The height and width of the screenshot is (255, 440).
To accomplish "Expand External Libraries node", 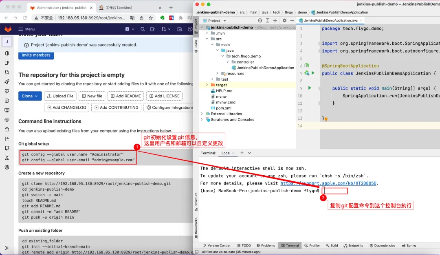I will (x=202, y=114).
